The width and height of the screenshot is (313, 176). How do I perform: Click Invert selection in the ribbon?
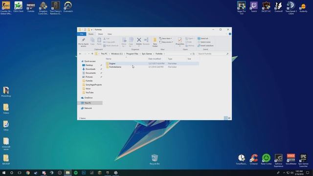[x=205, y=45]
